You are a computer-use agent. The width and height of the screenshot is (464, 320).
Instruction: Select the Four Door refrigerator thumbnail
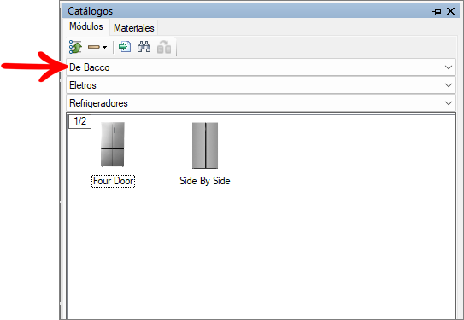pyautogui.click(x=113, y=144)
